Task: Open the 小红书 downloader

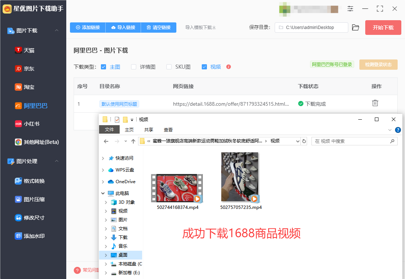Action: (x=27, y=124)
